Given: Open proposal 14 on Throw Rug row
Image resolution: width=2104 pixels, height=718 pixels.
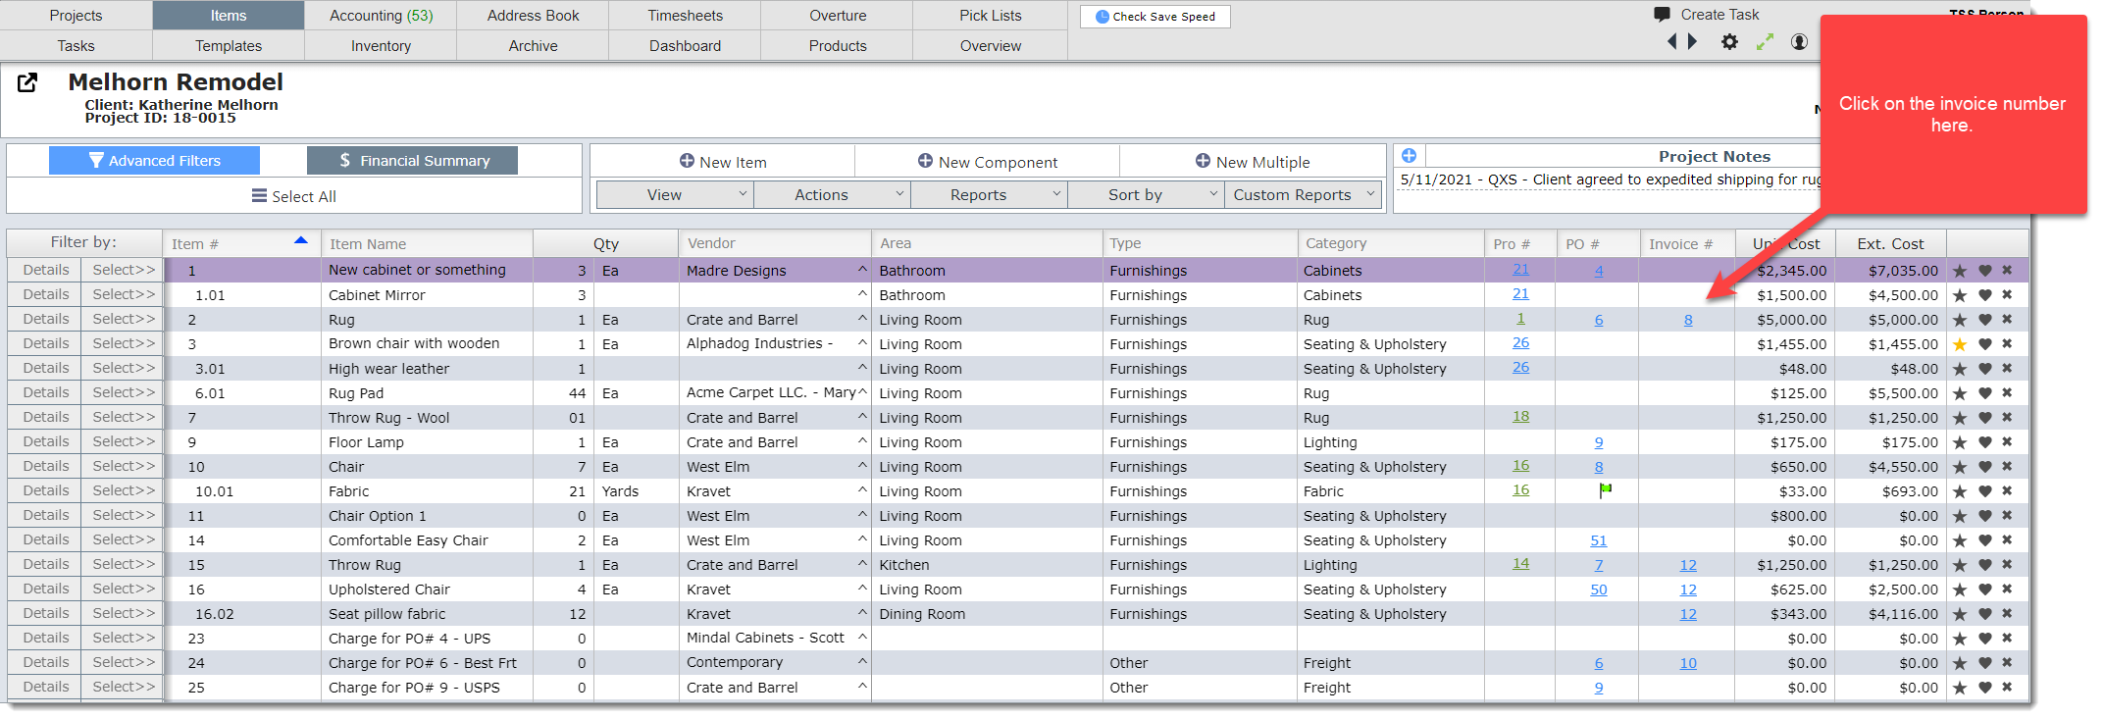Looking at the screenshot, I should [1520, 564].
